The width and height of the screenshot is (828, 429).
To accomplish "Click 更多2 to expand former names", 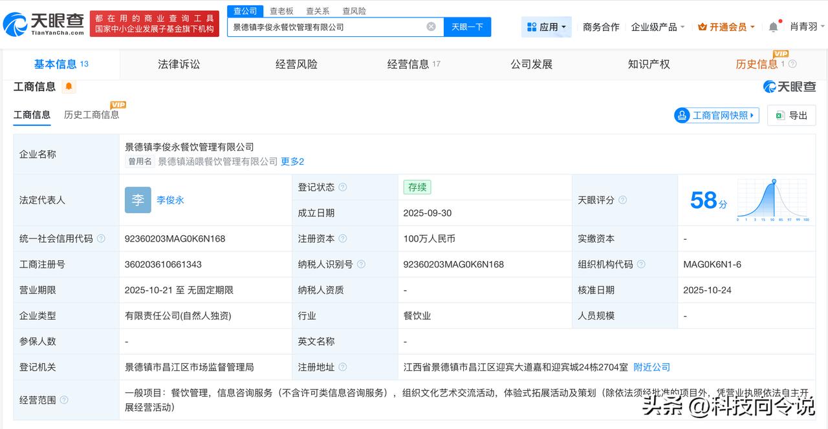I will (293, 161).
